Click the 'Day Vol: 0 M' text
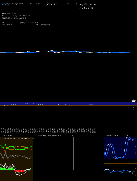Image resolution: width=137 pixels, height=181 pixels. pos(86,8)
